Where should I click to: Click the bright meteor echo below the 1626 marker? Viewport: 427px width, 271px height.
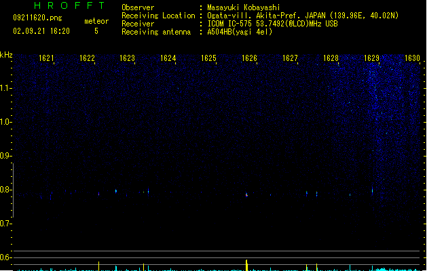(x=246, y=194)
